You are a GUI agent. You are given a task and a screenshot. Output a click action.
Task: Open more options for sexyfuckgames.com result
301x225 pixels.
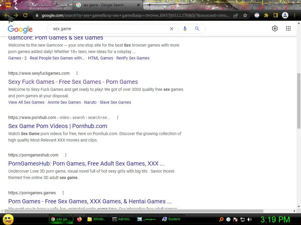pos(77,73)
